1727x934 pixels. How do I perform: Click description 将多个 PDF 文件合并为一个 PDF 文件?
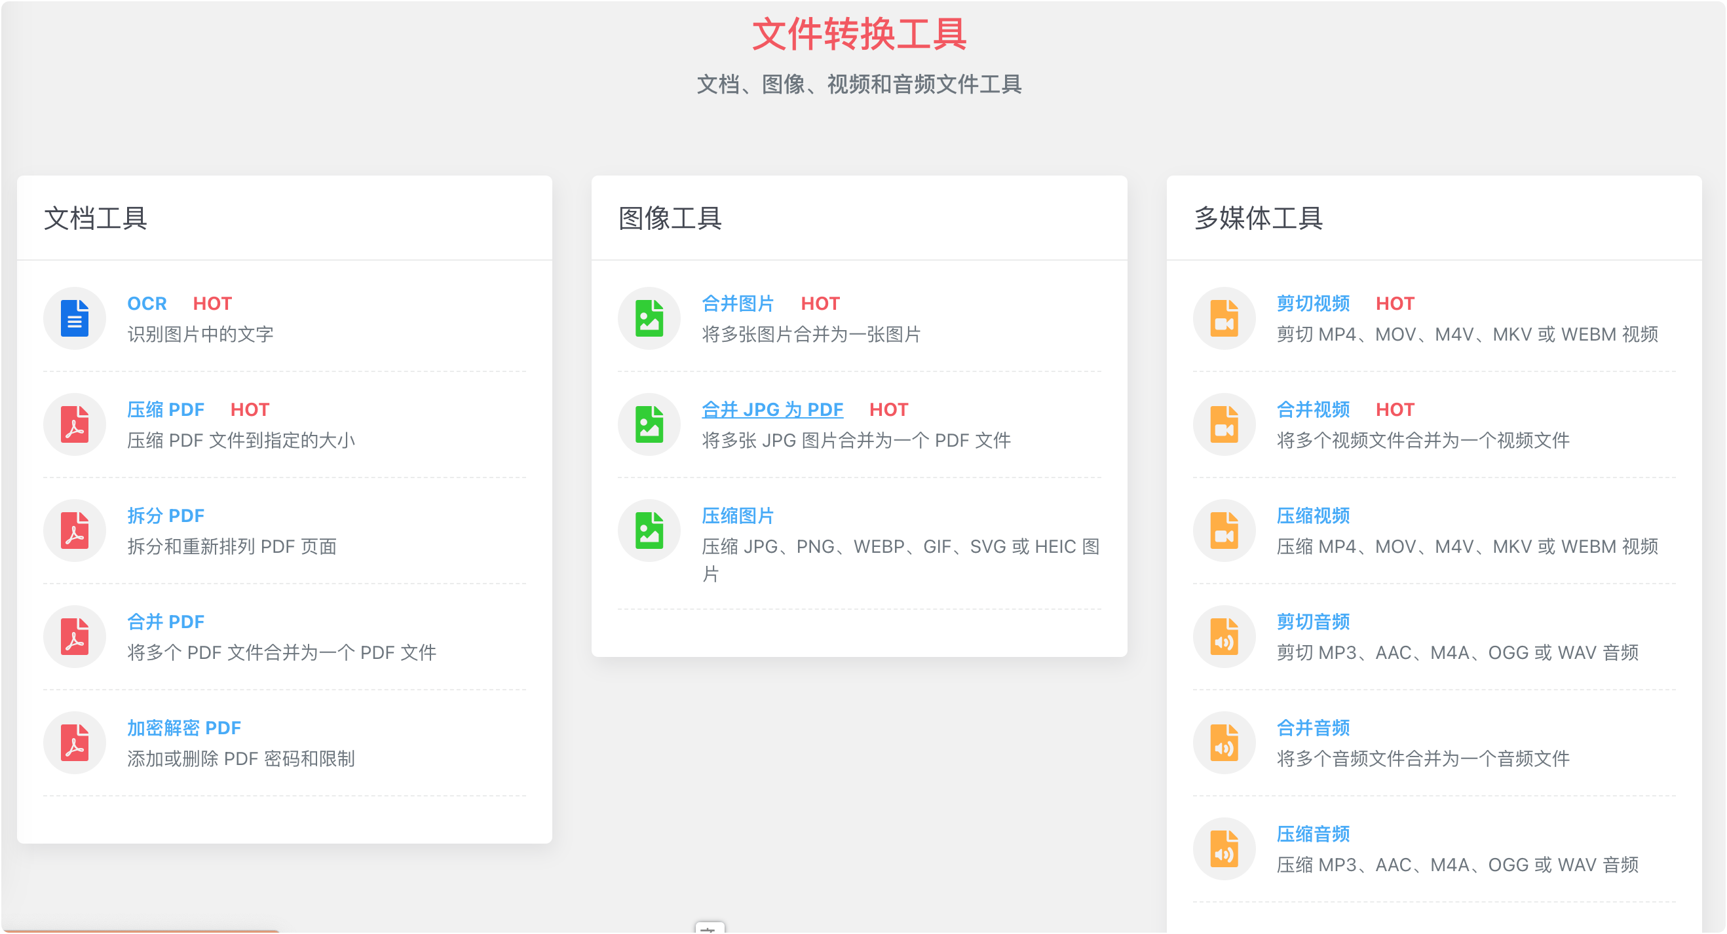click(282, 653)
